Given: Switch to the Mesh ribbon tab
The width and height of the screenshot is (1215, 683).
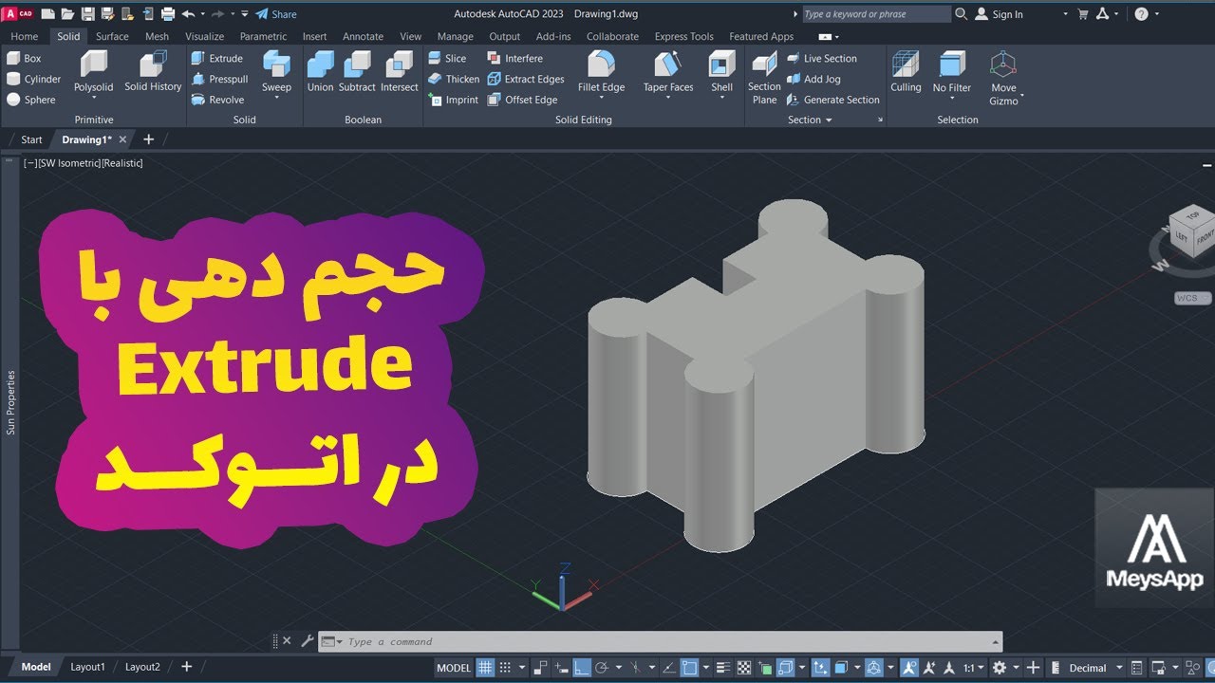Looking at the screenshot, I should click(157, 36).
